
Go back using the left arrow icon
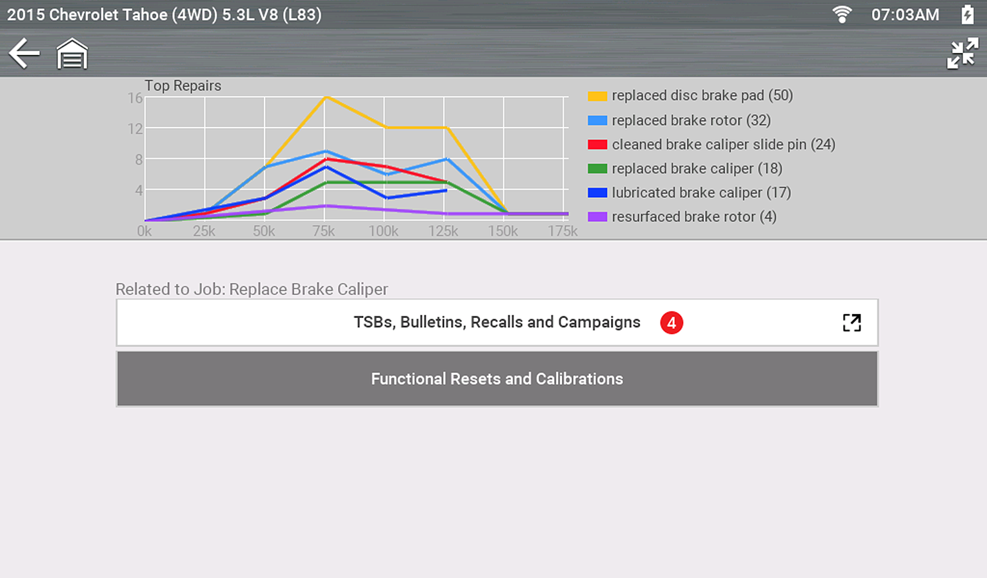click(x=25, y=54)
